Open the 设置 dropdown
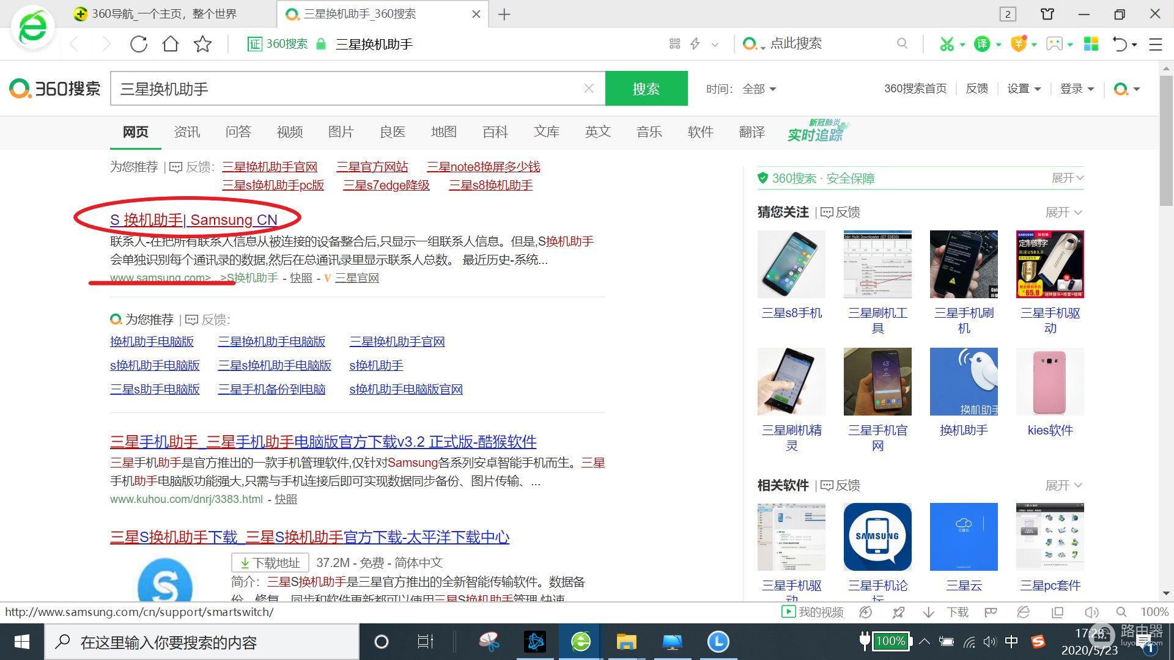This screenshot has width=1174, height=660. (x=1024, y=89)
